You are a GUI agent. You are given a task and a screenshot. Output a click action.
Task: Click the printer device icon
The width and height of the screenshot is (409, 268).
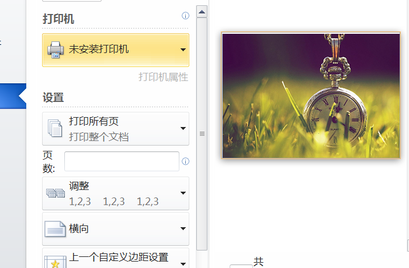pyautogui.click(x=56, y=50)
